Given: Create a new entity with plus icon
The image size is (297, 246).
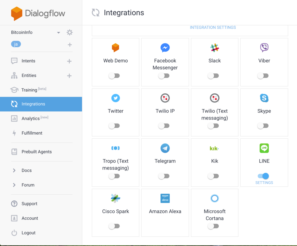Looking at the screenshot, I should [69, 76].
